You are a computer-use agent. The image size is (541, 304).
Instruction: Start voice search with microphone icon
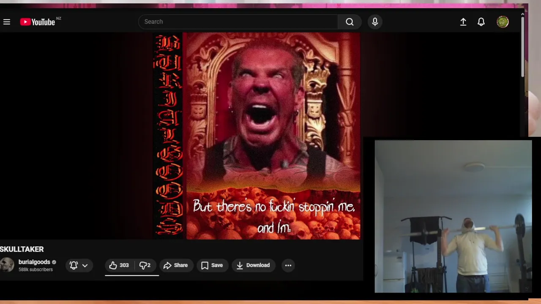[x=375, y=22]
